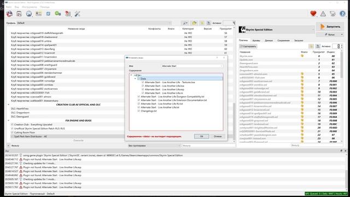Click the Sort button in the plugins pane
Image resolution: width=350 pixels, height=197 pixels.
[x=248, y=46]
